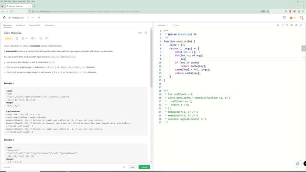
Task: Click the browser URL address bar
Action: click(x=148, y=11)
